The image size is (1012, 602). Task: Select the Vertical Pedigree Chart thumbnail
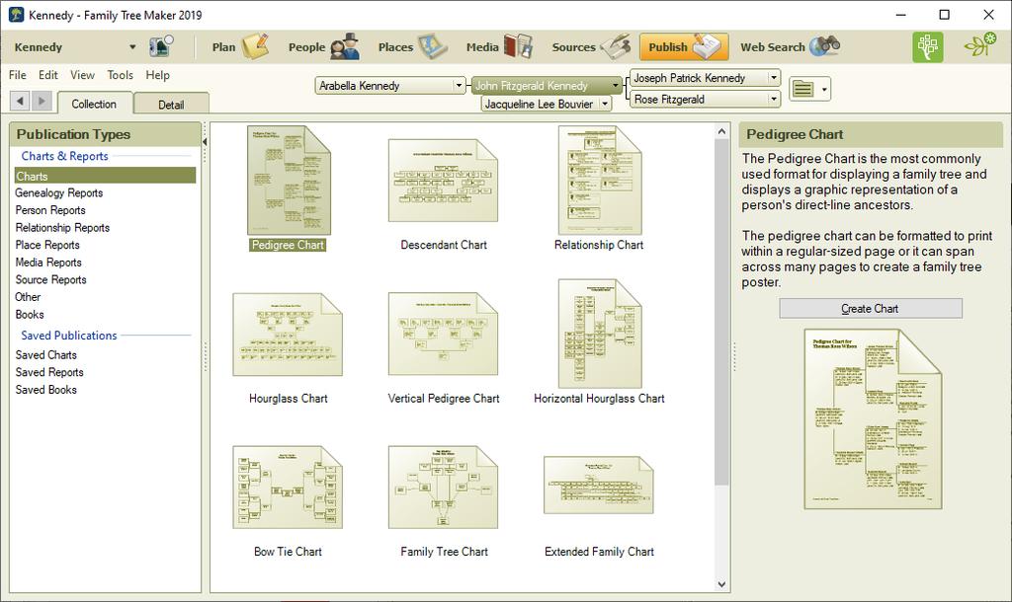click(443, 334)
